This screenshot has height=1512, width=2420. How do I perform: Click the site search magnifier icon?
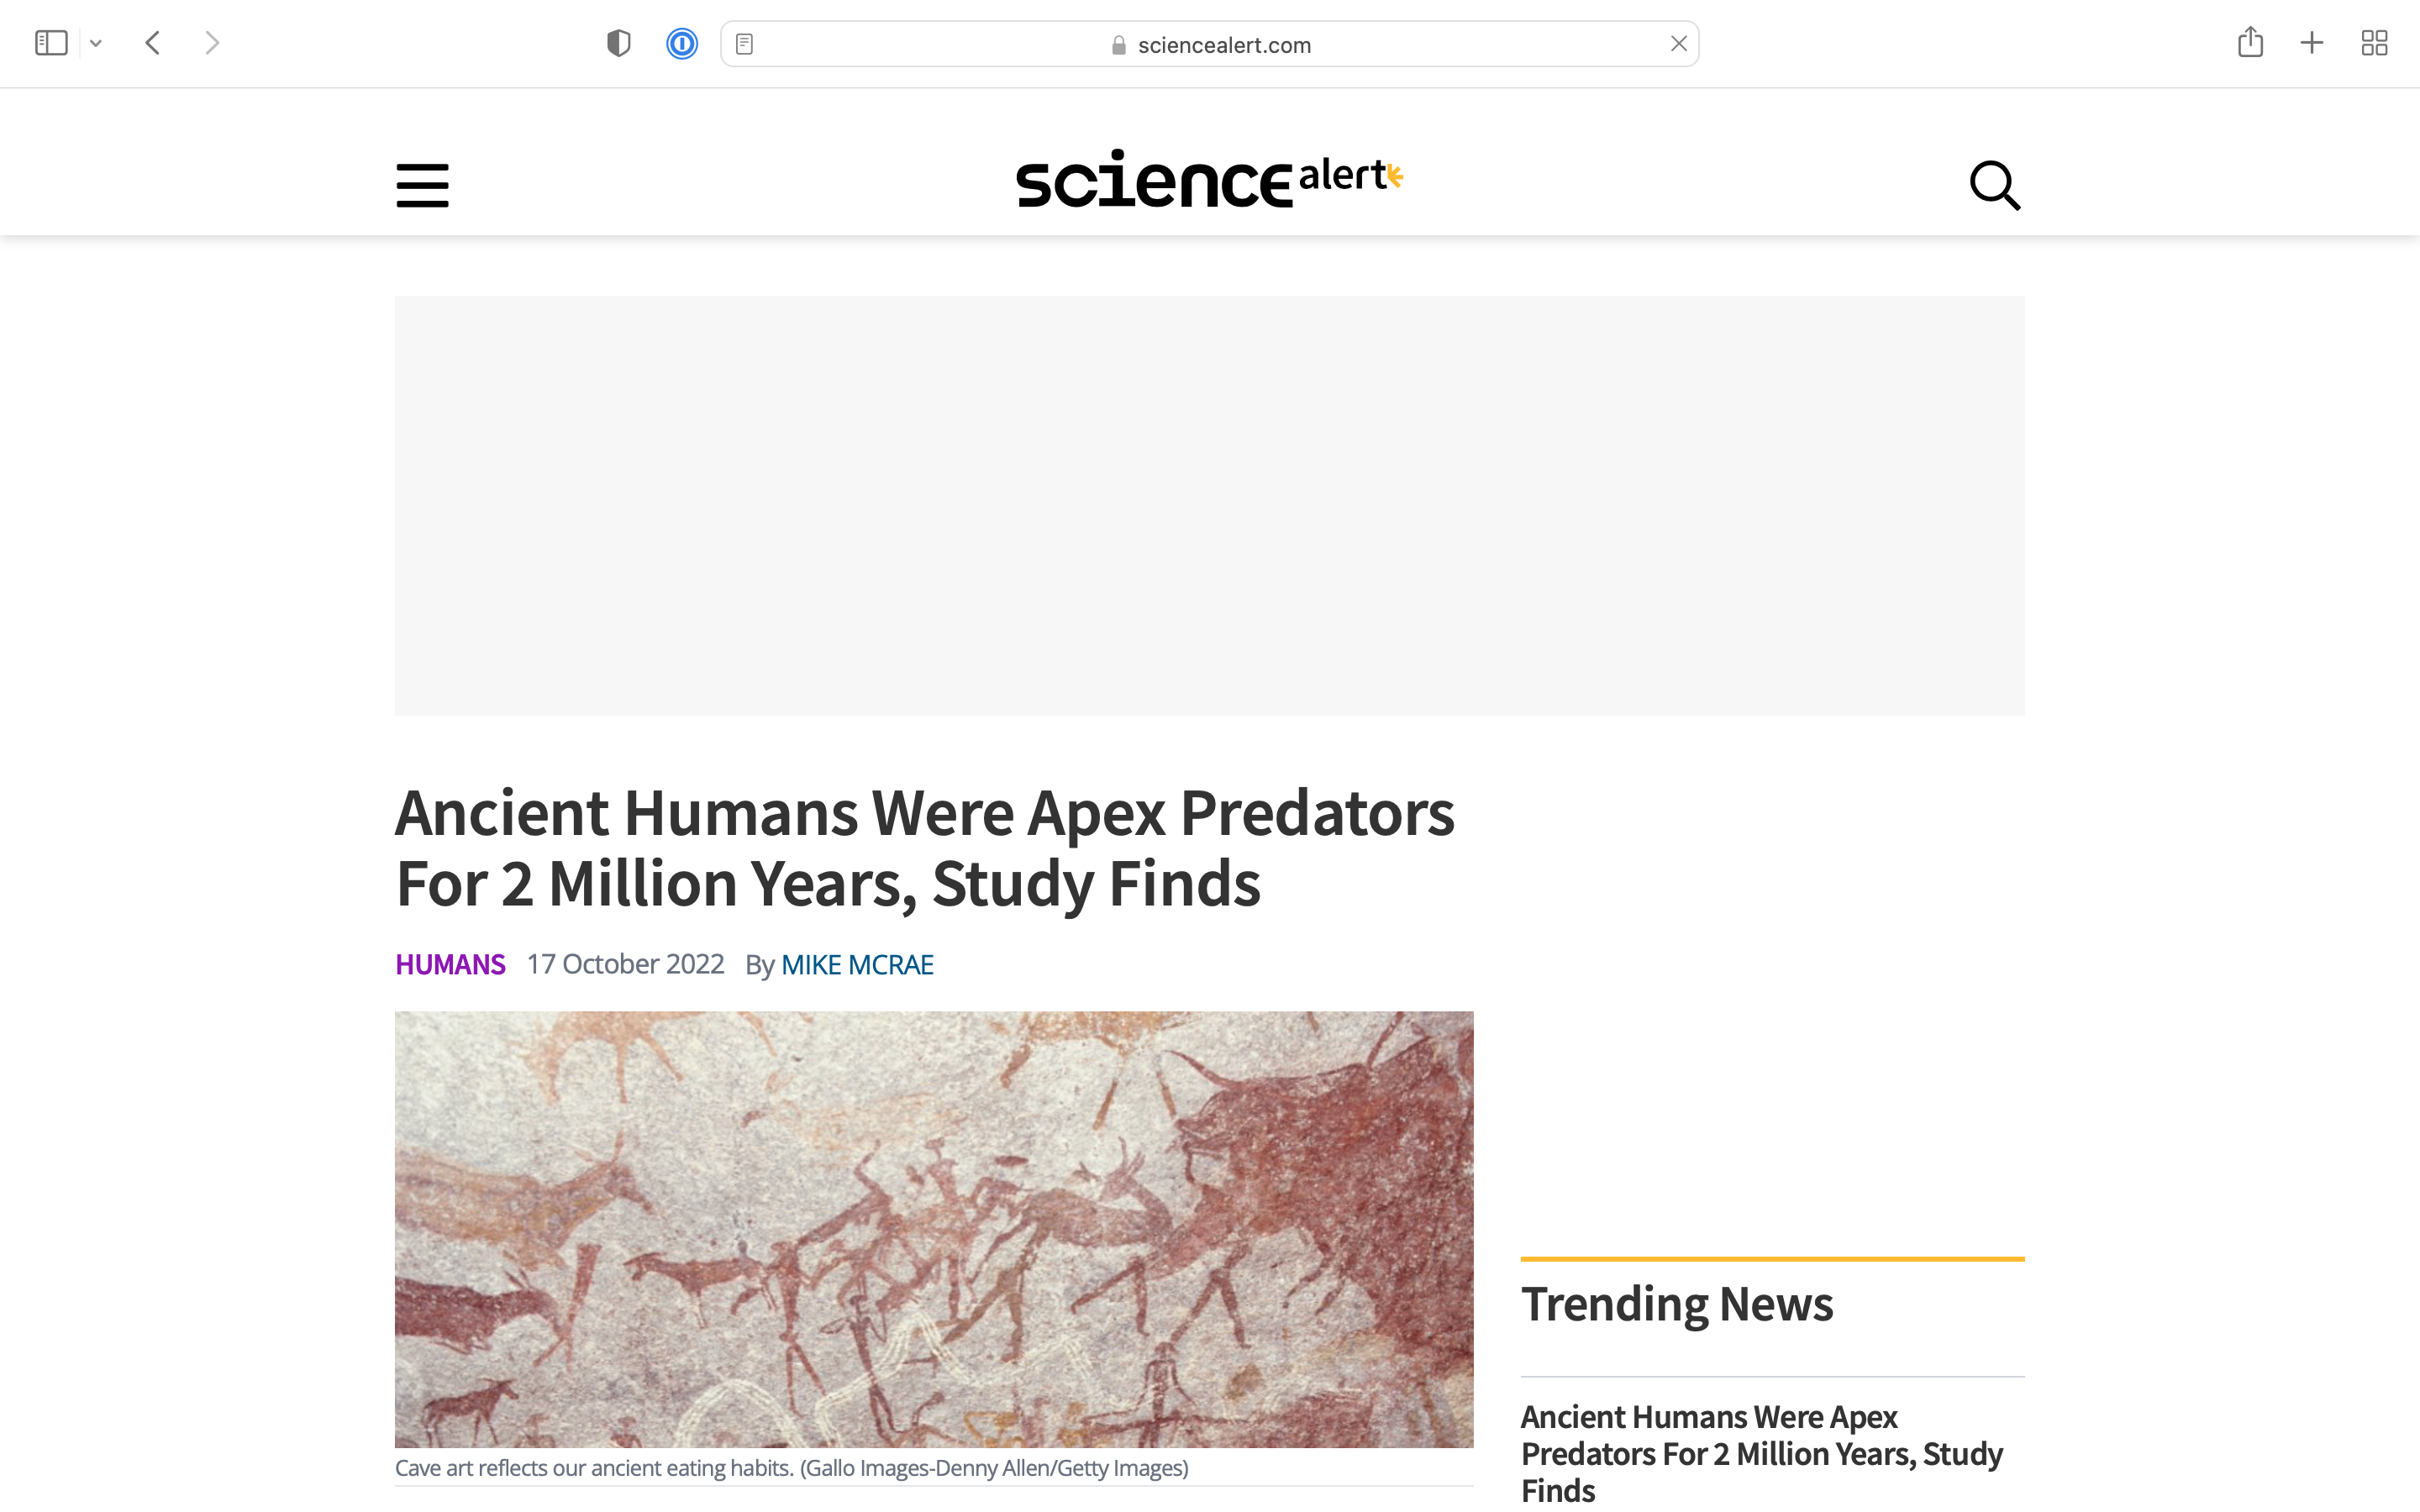pos(1995,185)
